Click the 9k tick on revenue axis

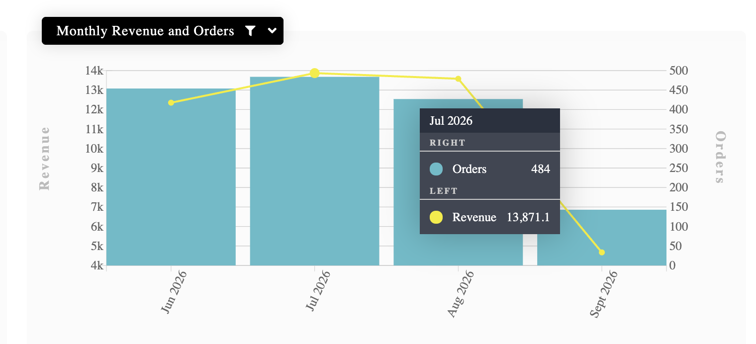pos(97,168)
